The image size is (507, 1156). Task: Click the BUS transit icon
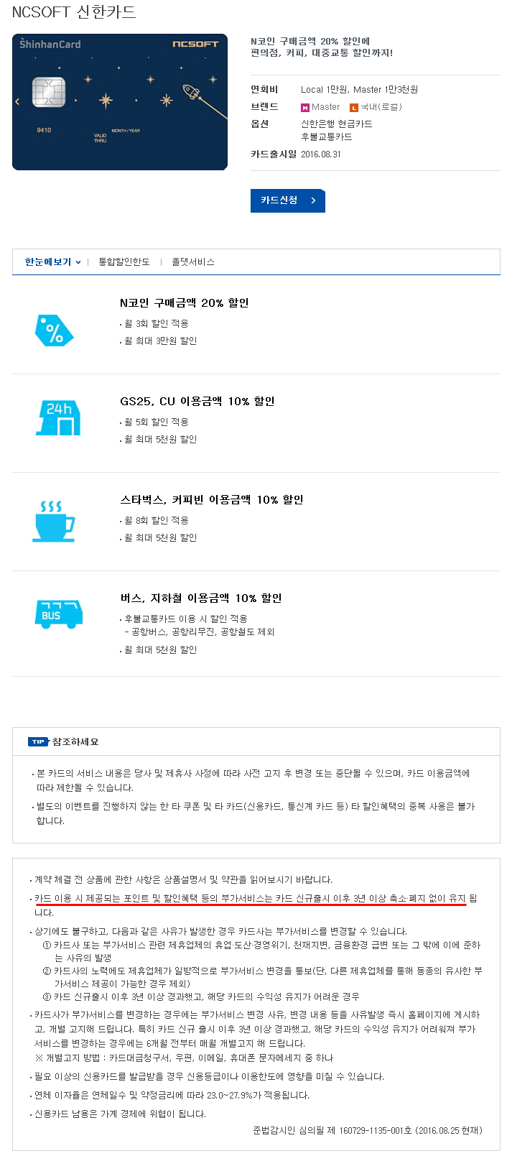pos(58,614)
